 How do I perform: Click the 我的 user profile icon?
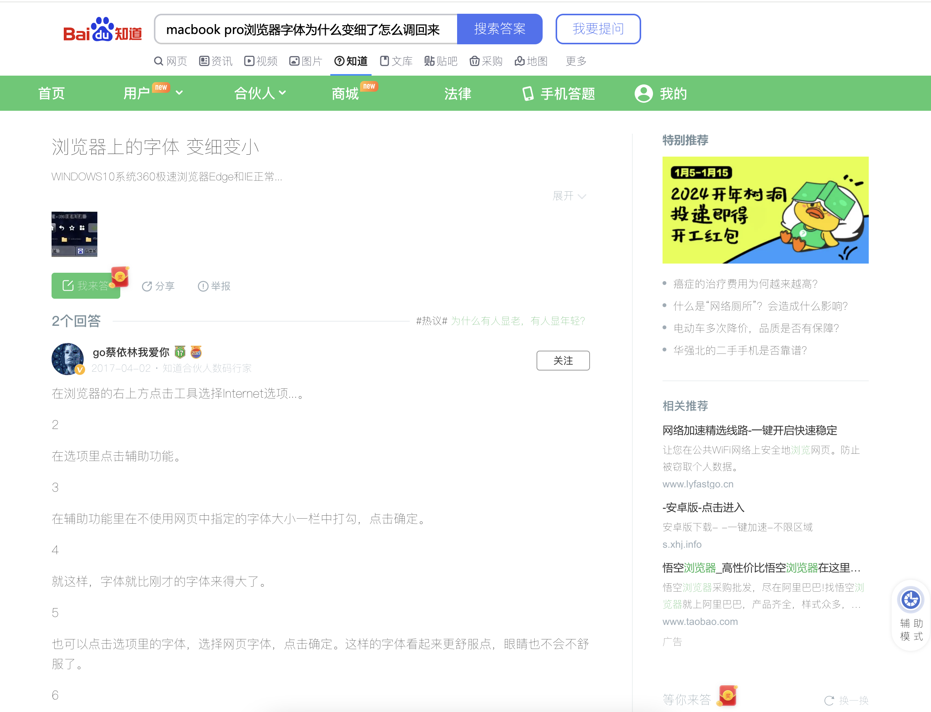click(643, 93)
